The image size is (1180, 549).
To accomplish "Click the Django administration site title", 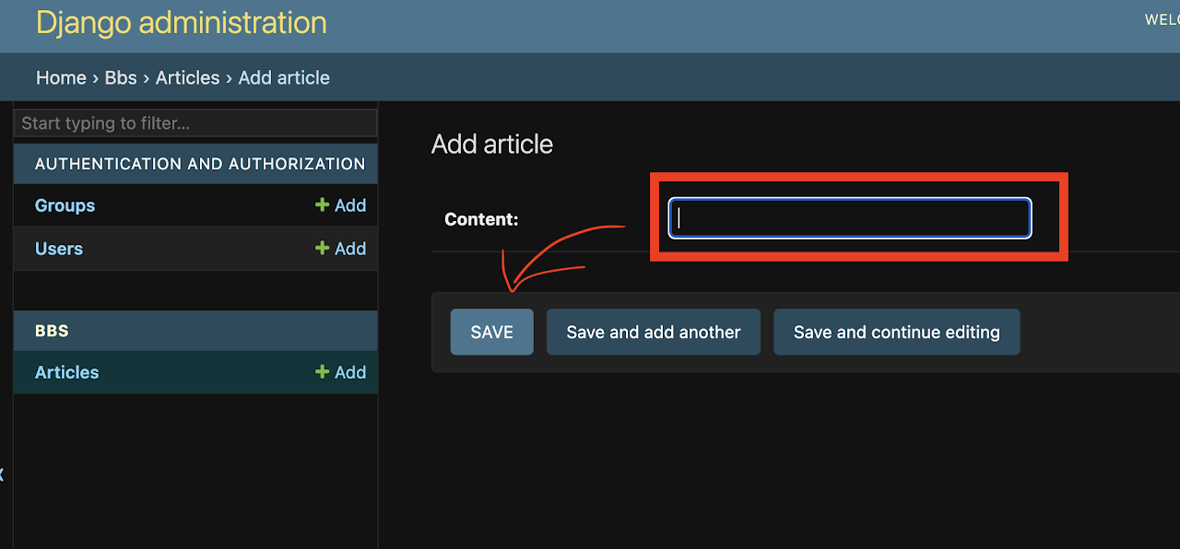I will pos(182,22).
